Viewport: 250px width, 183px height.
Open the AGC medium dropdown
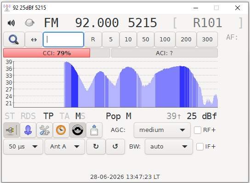(x=162, y=130)
